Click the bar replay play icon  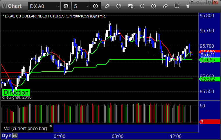point(142,6)
